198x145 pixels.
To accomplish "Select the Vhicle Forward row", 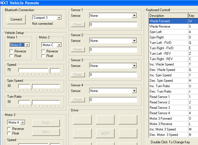I will pos(173,21).
